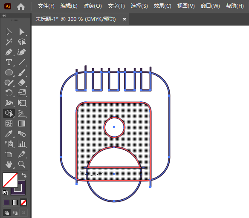Select the Pen tool

(x=9, y=52)
